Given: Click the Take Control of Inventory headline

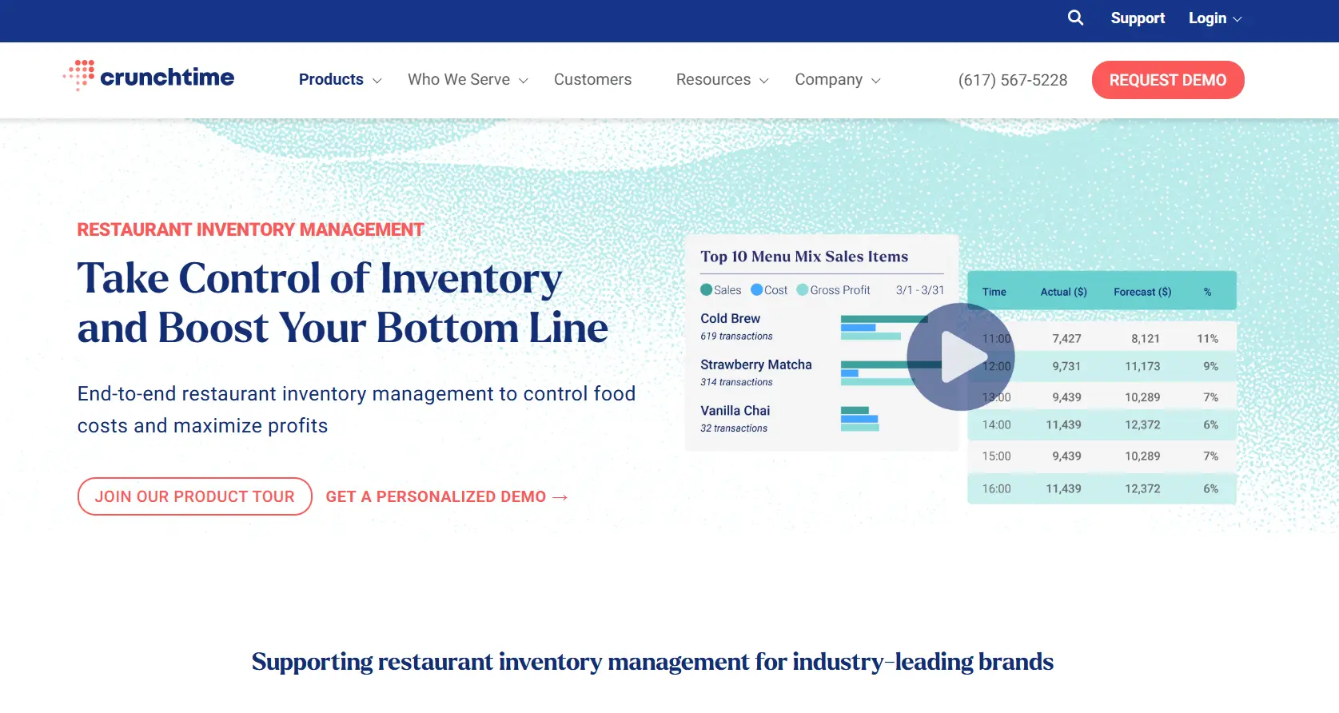Looking at the screenshot, I should [x=342, y=303].
